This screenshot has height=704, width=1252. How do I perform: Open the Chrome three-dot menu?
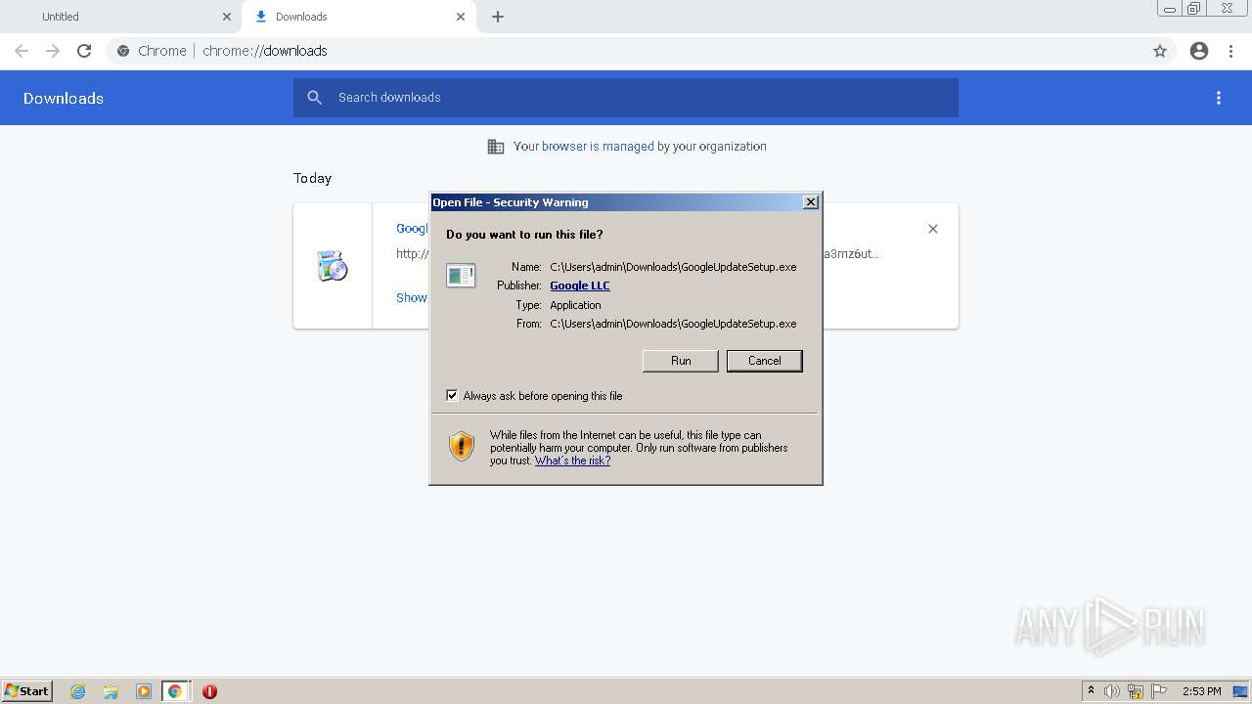(x=1231, y=51)
